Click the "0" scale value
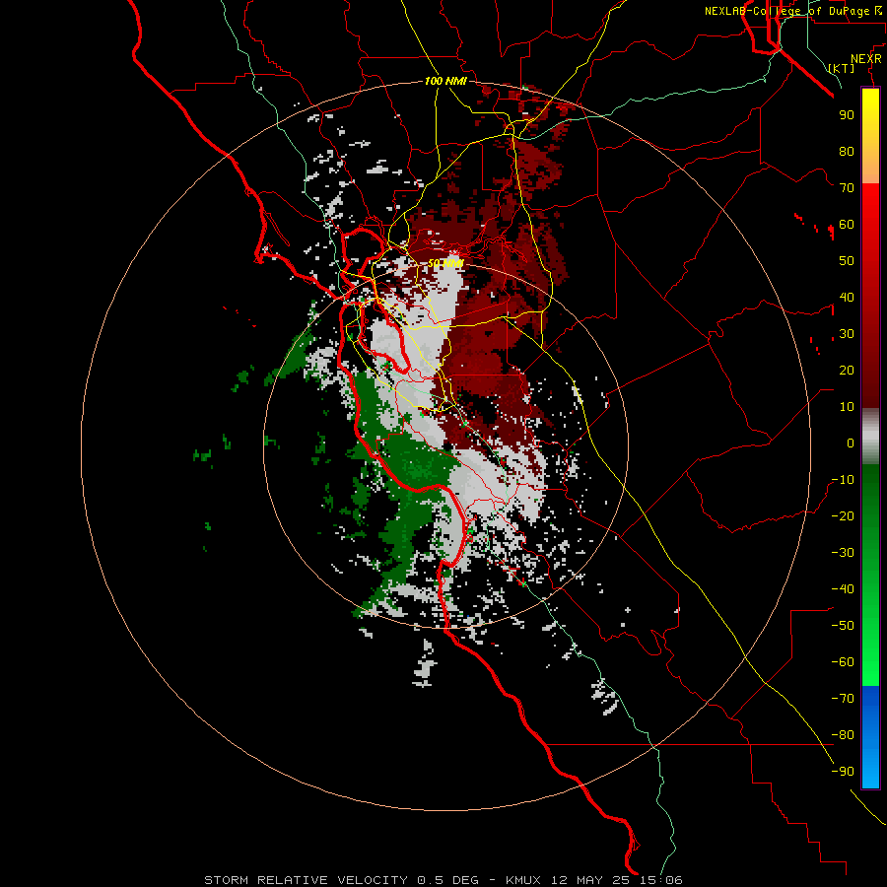 coord(851,443)
